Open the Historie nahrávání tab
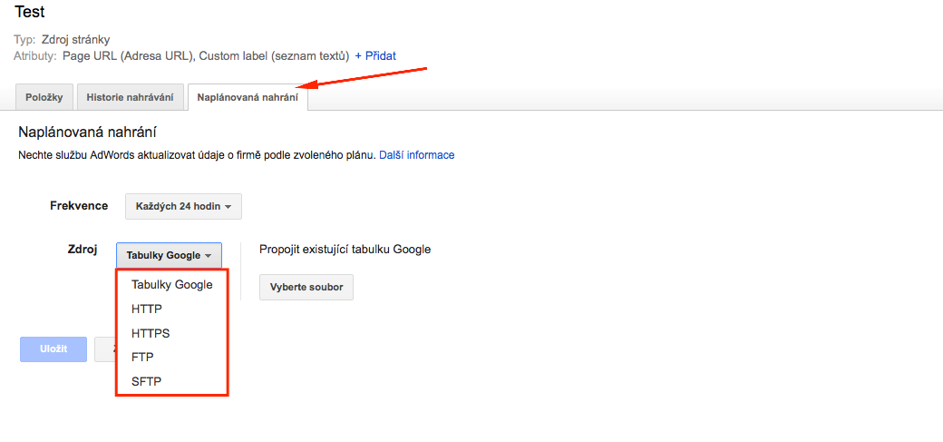The width and height of the screenshot is (943, 442). pos(131,97)
